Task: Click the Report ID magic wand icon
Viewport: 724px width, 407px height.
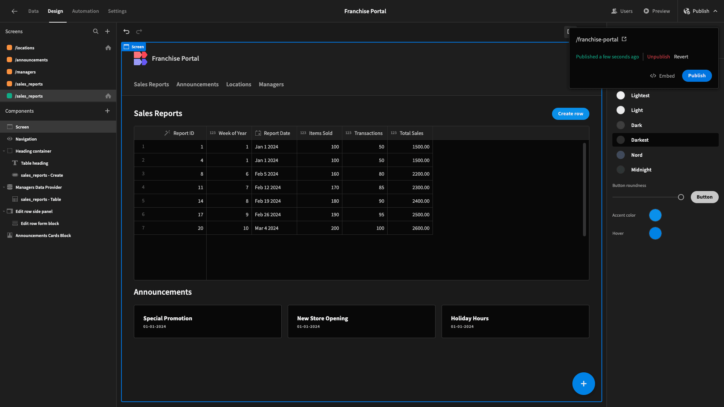Action: tap(167, 133)
